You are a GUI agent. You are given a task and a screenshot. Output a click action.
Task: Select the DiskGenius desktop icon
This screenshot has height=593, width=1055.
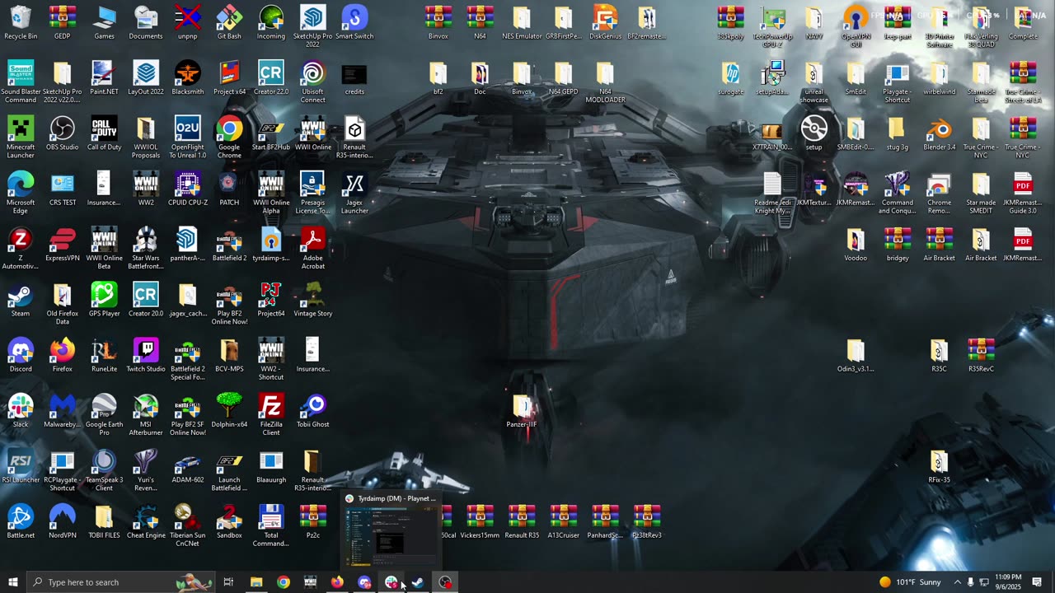(605, 23)
